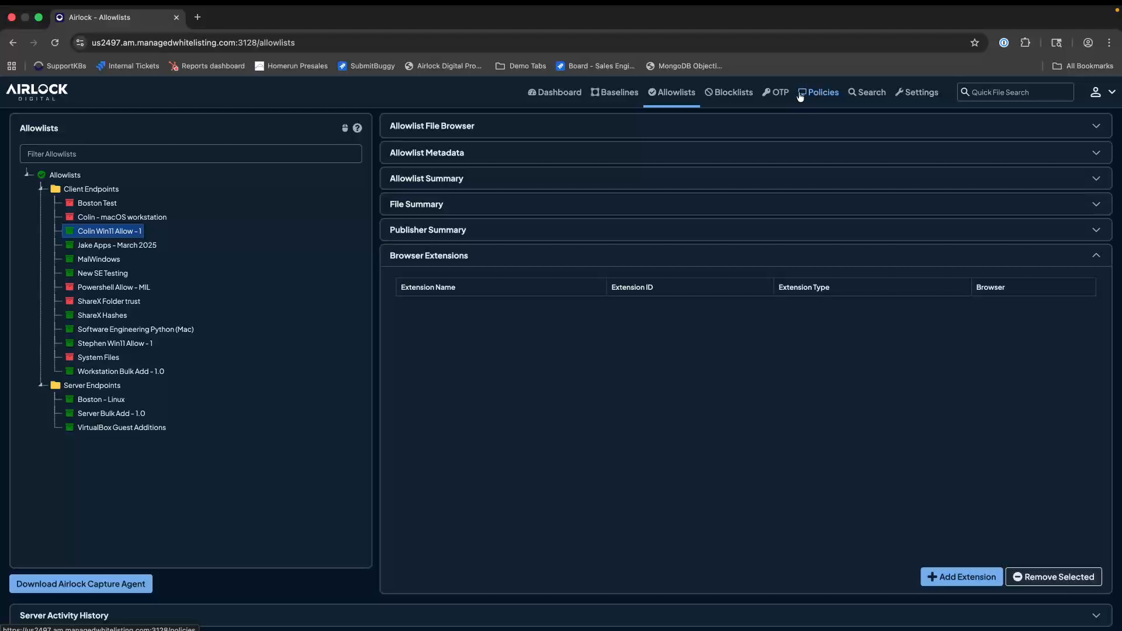Click tracker blocking icon in address bar
Viewport: 1122px width, 631px height.
point(1004,42)
